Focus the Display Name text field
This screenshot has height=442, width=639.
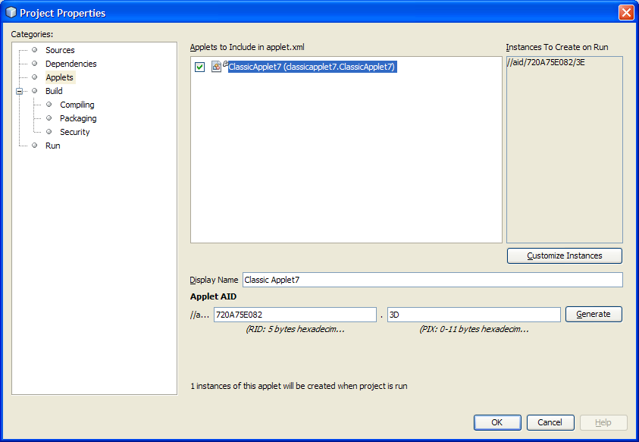coord(432,280)
